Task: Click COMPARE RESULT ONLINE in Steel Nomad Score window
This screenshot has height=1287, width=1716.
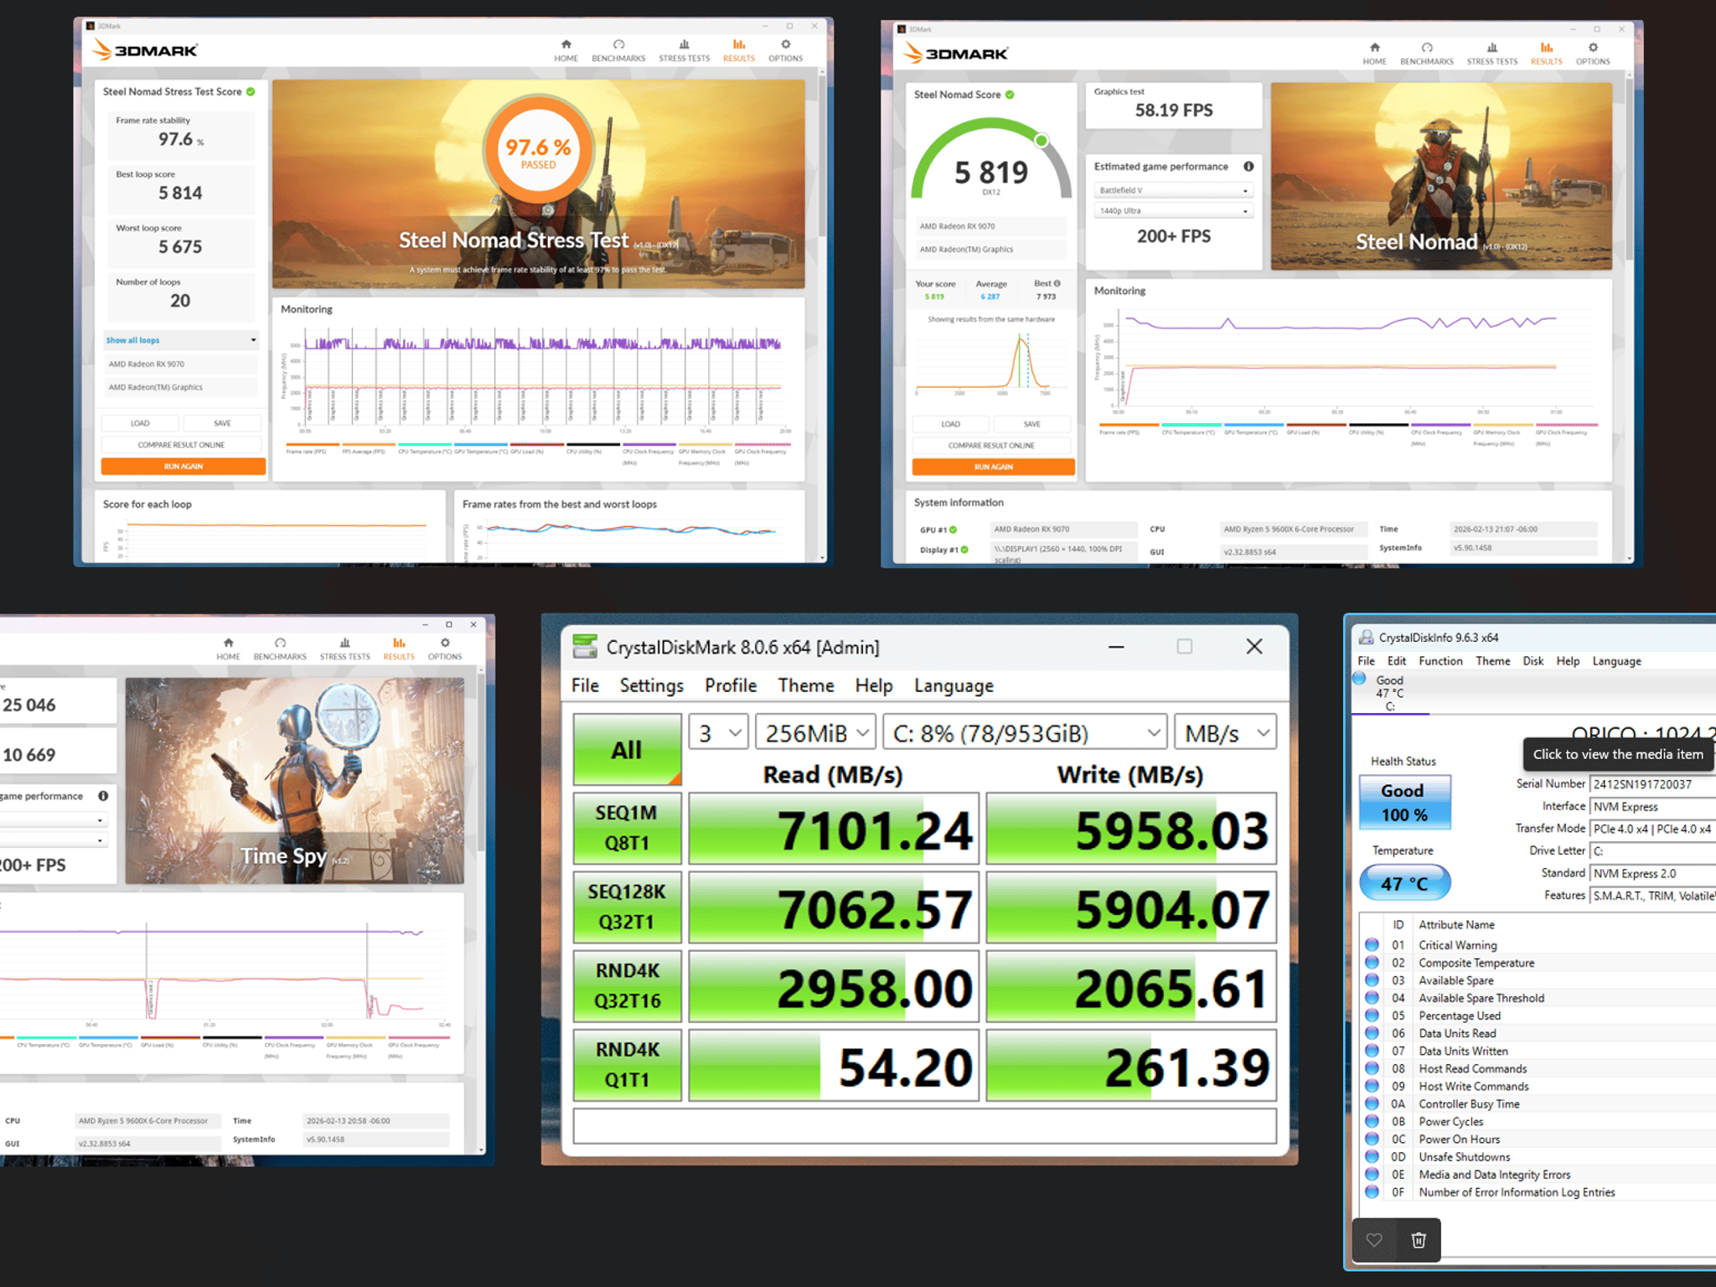Action: pos(991,446)
